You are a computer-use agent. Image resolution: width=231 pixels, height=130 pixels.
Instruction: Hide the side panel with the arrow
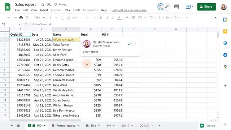pos(225,124)
